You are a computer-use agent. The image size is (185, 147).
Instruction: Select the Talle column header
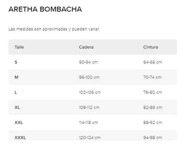[19, 47]
